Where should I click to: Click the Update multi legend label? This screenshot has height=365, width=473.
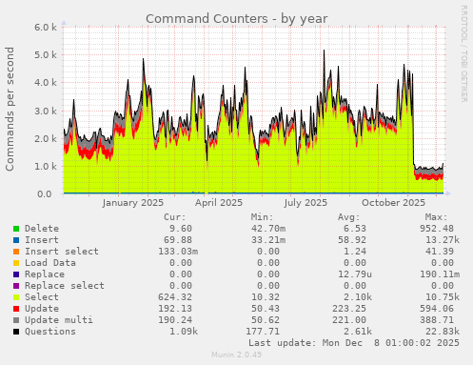pos(59,320)
